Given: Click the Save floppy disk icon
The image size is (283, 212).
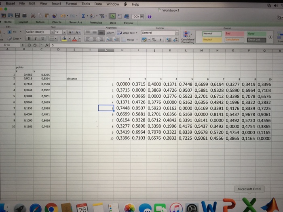Looking at the screenshot, I should pyautogui.click(x=17, y=15).
